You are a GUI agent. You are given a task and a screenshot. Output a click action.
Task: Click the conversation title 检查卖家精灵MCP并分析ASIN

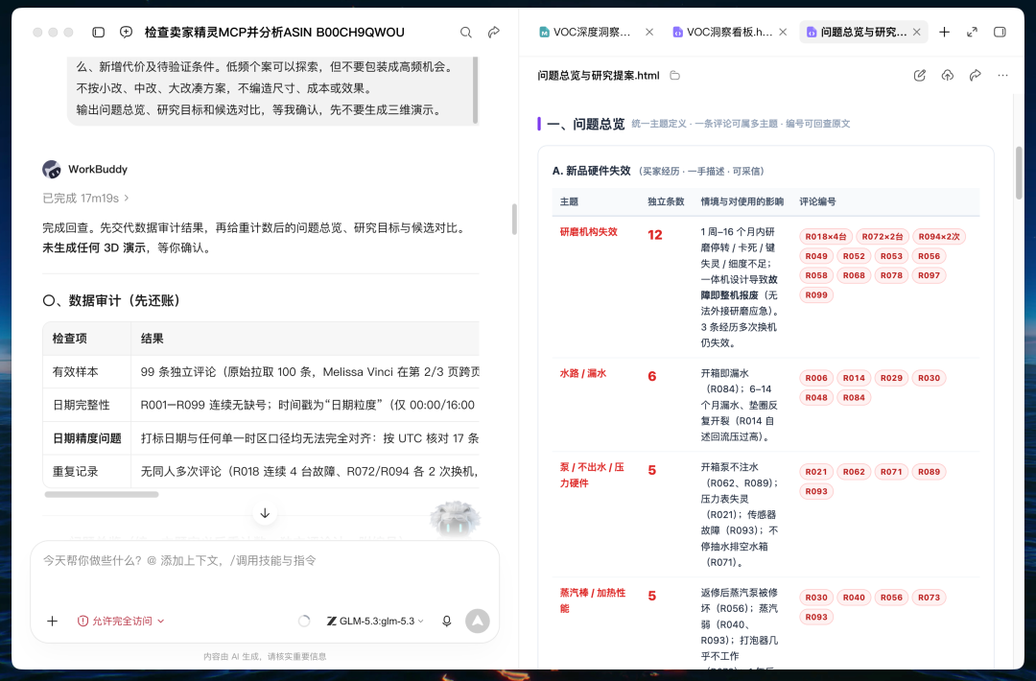274,32
